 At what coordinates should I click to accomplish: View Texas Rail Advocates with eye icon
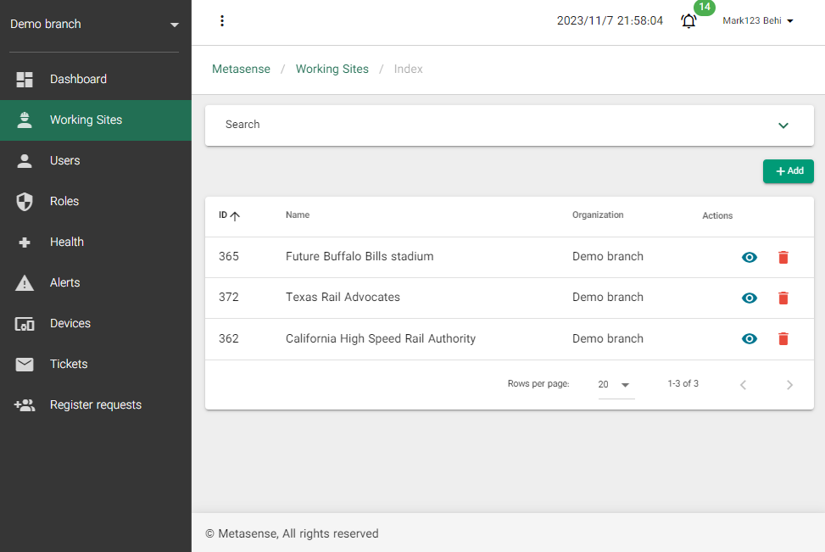(x=750, y=298)
